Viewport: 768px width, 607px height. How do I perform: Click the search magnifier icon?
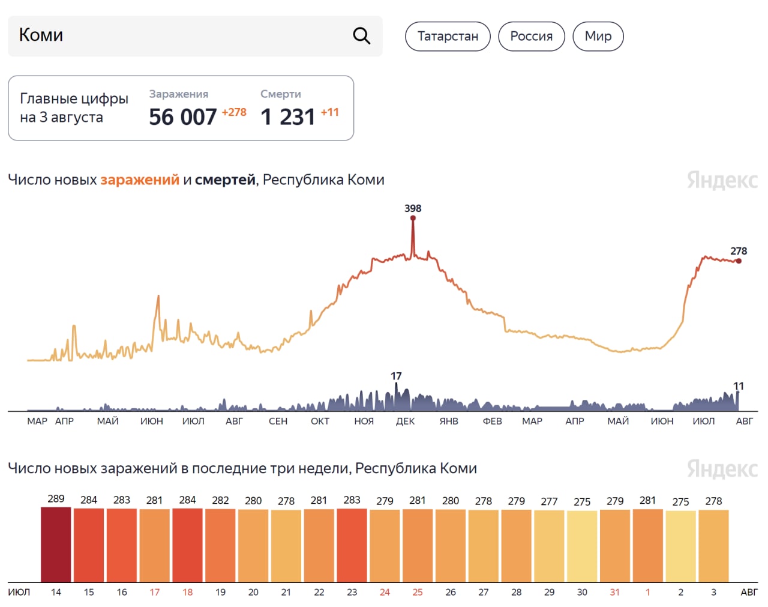tap(361, 36)
